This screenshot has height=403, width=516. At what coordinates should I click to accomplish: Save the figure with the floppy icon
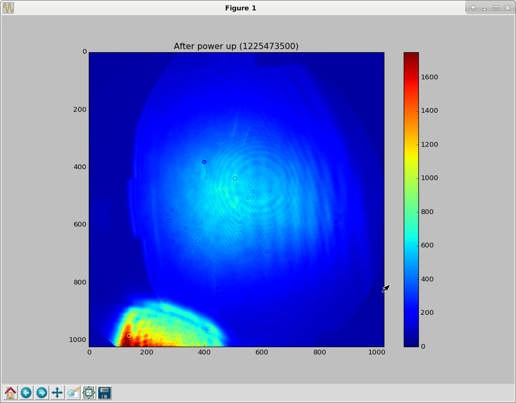(104, 393)
